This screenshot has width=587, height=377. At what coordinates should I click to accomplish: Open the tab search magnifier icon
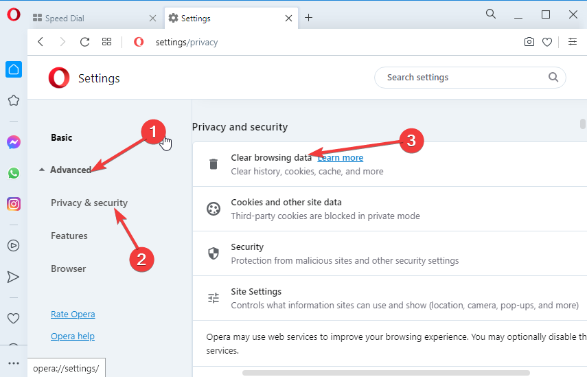point(491,14)
